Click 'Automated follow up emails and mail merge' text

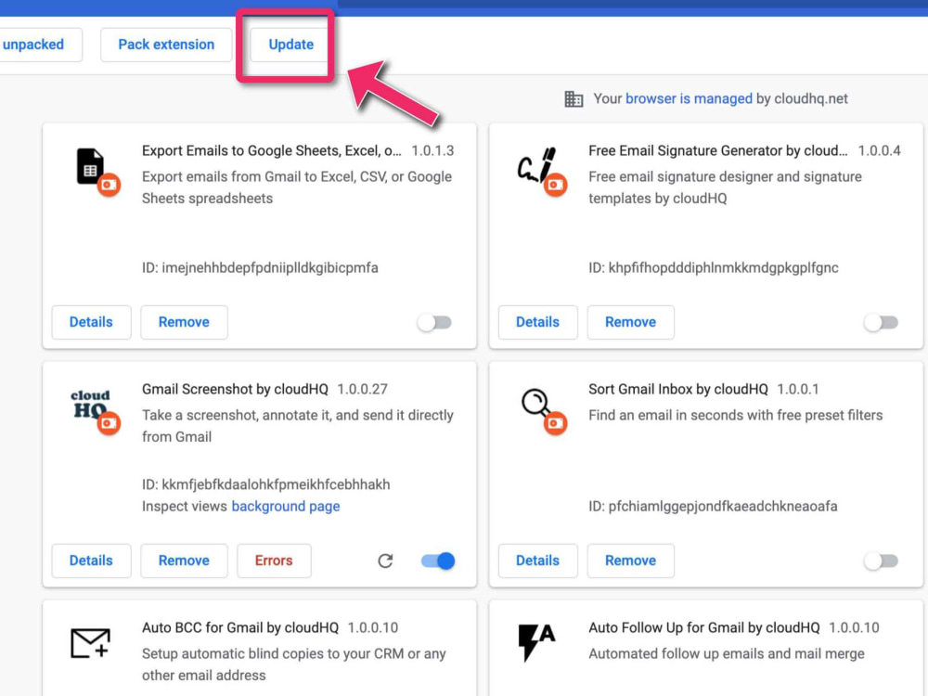[x=727, y=653]
